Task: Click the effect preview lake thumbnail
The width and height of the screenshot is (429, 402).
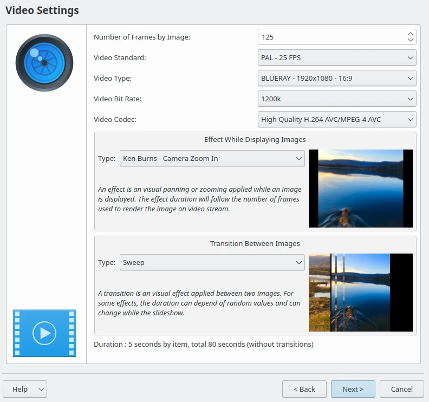Action: pos(360,189)
